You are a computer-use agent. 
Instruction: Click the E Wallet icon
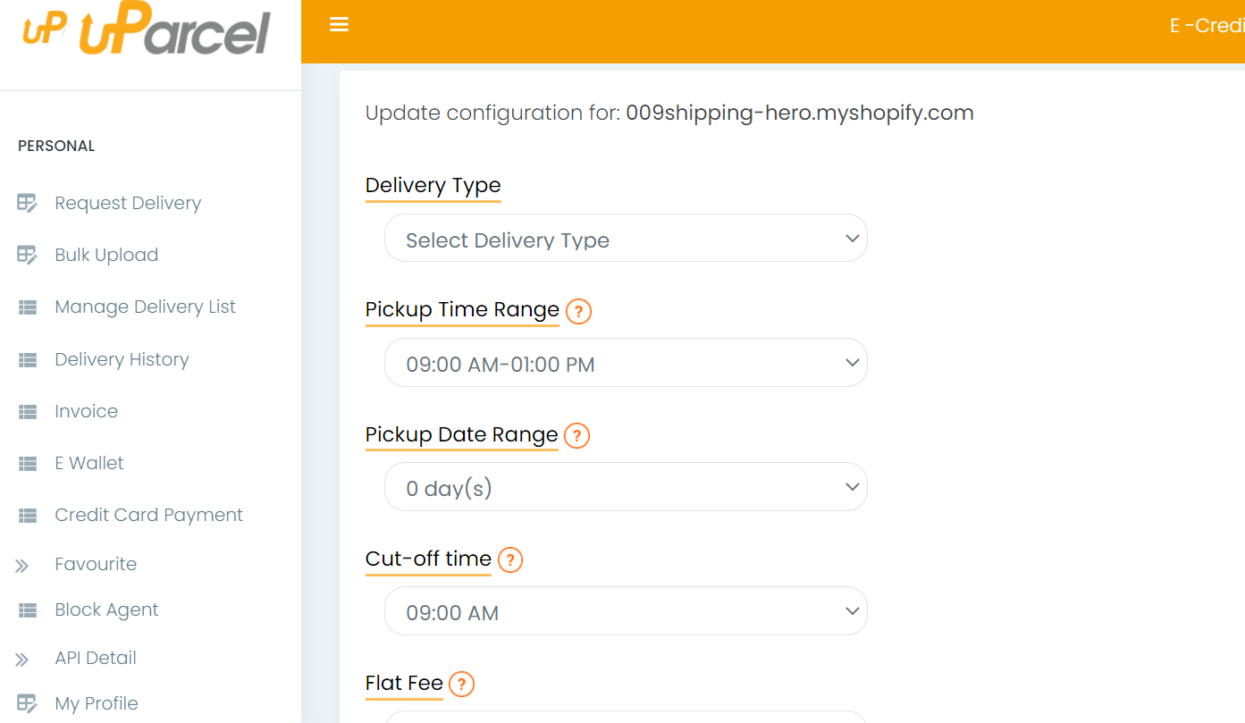coord(27,462)
